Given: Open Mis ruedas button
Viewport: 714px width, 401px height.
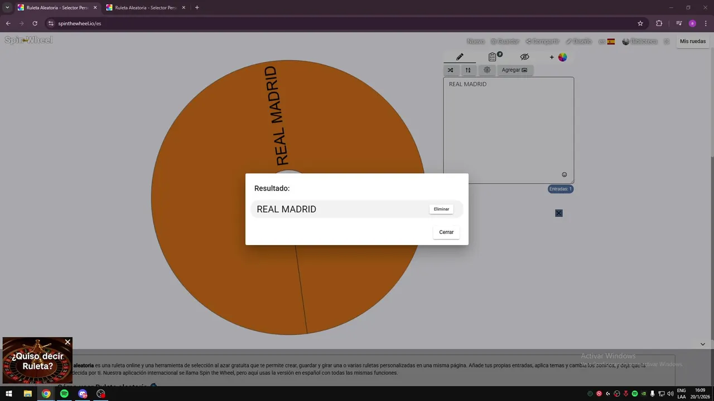Looking at the screenshot, I should pyautogui.click(x=693, y=41).
